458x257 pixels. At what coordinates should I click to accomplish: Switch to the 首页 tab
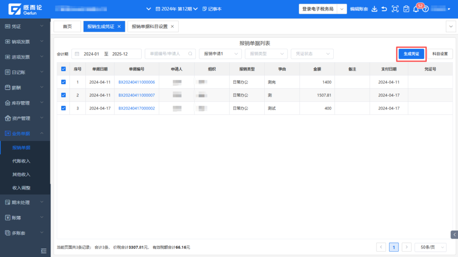pos(67,27)
